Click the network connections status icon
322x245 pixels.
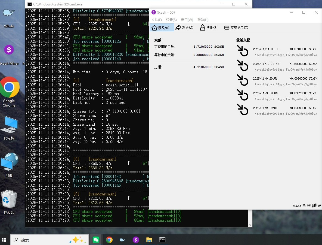coord(314,205)
